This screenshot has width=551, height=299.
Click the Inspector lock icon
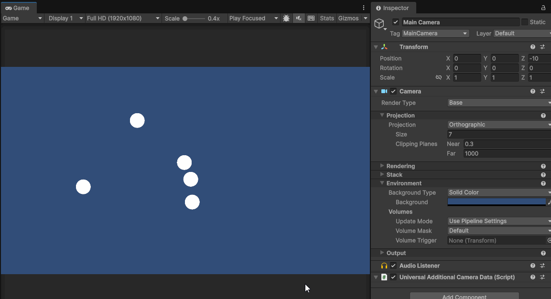(543, 8)
